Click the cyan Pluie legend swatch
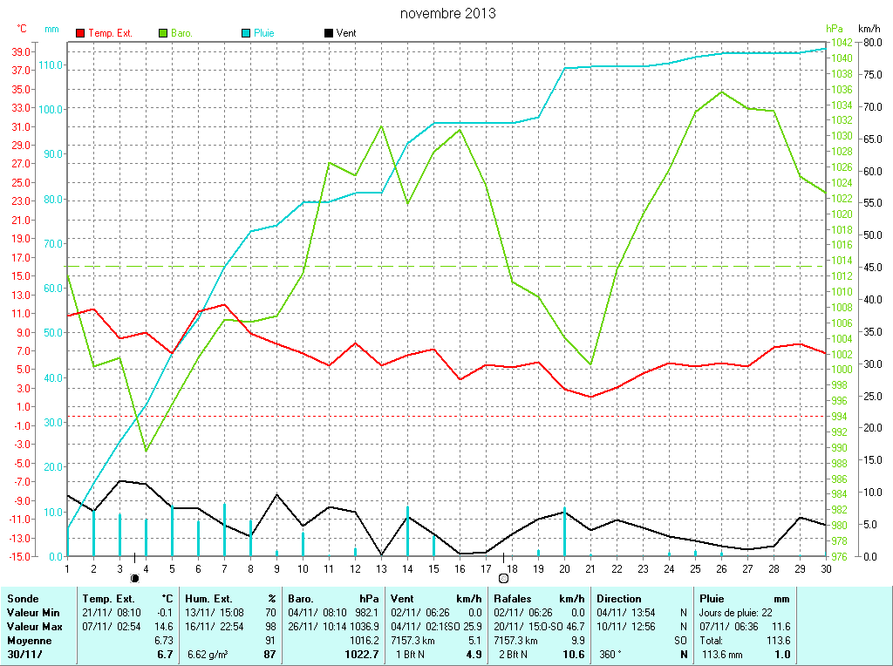 (x=246, y=33)
